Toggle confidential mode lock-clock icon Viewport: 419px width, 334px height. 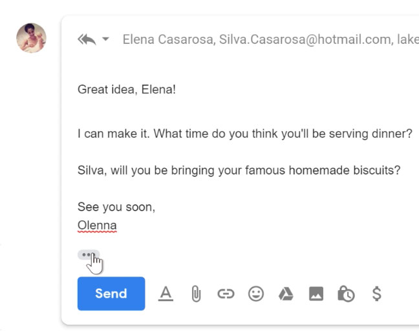pos(346,294)
